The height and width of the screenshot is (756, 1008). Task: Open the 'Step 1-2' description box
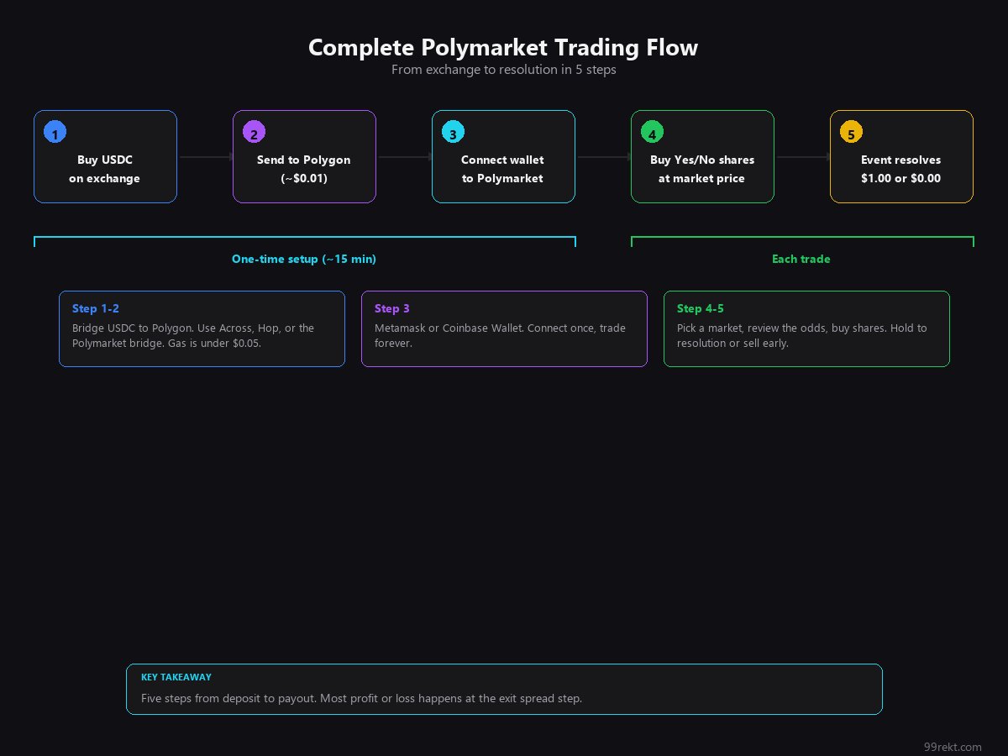coord(202,328)
